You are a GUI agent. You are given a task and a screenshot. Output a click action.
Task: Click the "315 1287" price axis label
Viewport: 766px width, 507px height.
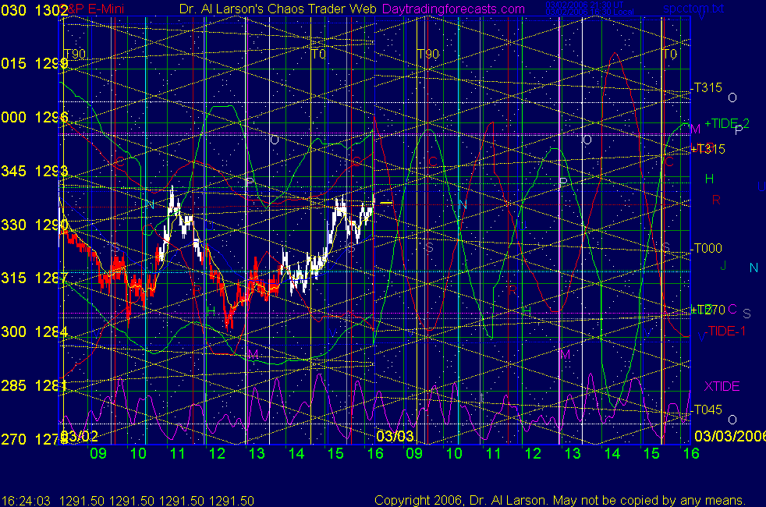coord(34,278)
